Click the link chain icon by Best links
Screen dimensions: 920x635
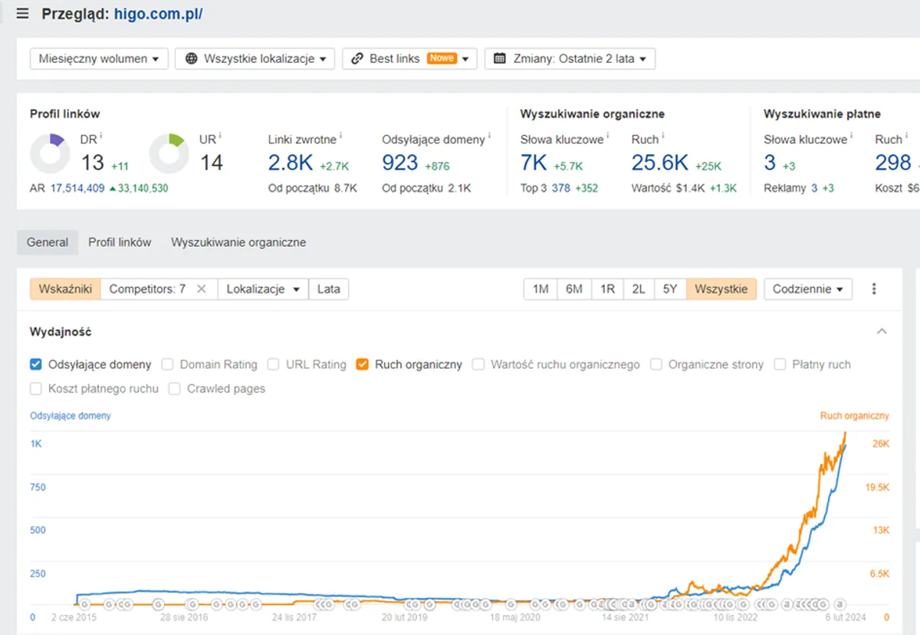357,58
